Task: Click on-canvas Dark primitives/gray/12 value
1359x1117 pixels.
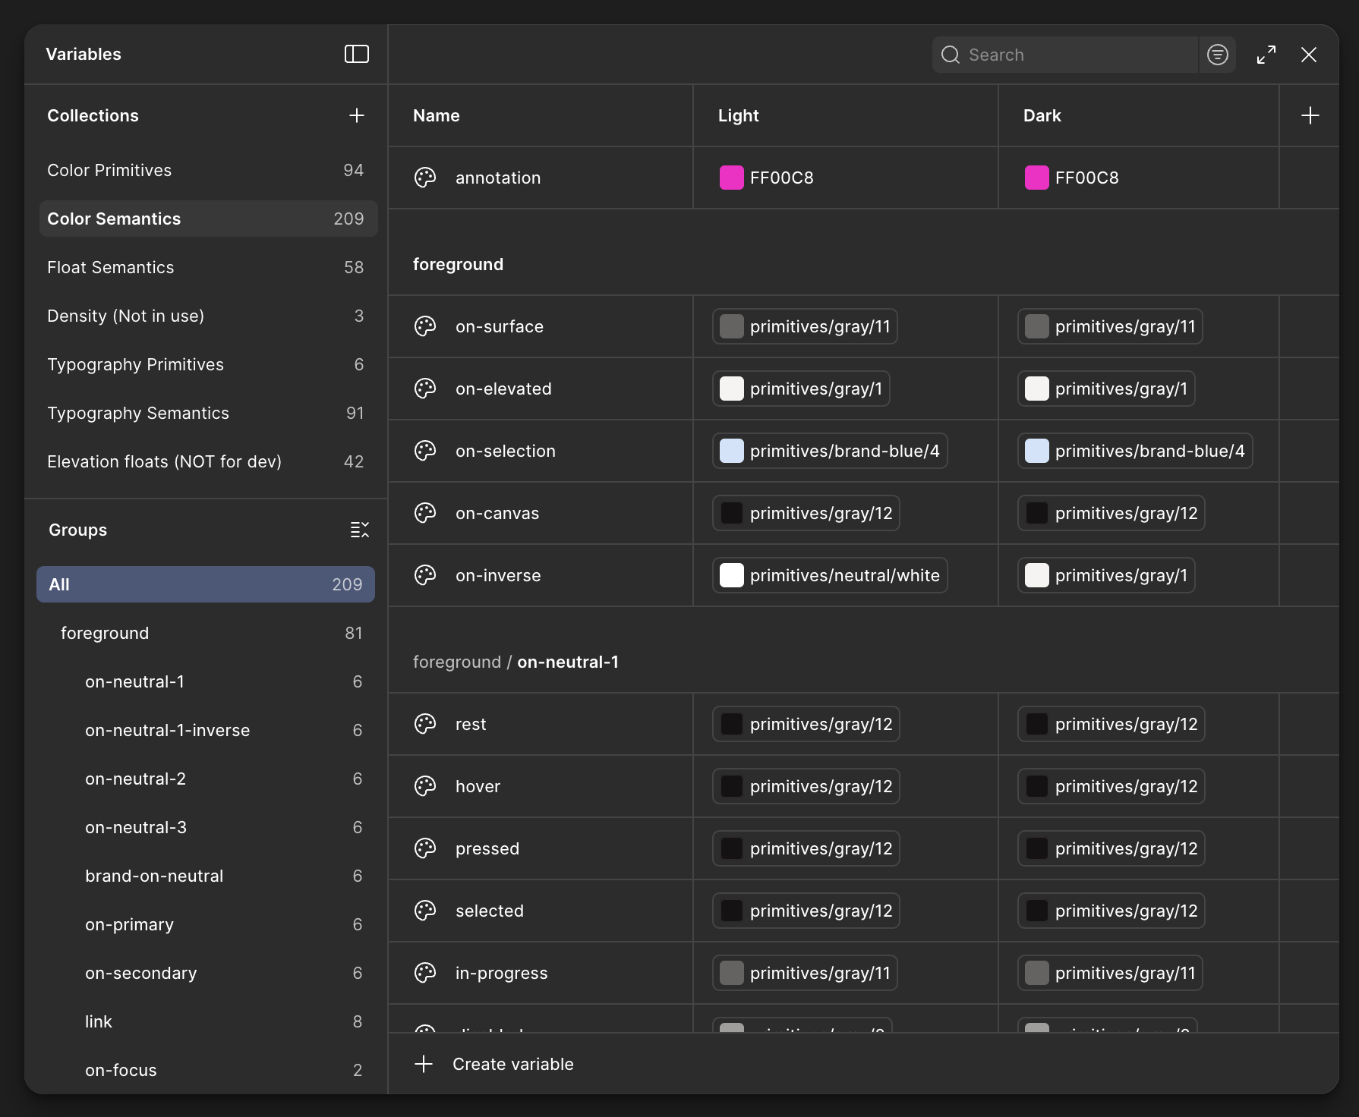Action: [x=1111, y=513]
